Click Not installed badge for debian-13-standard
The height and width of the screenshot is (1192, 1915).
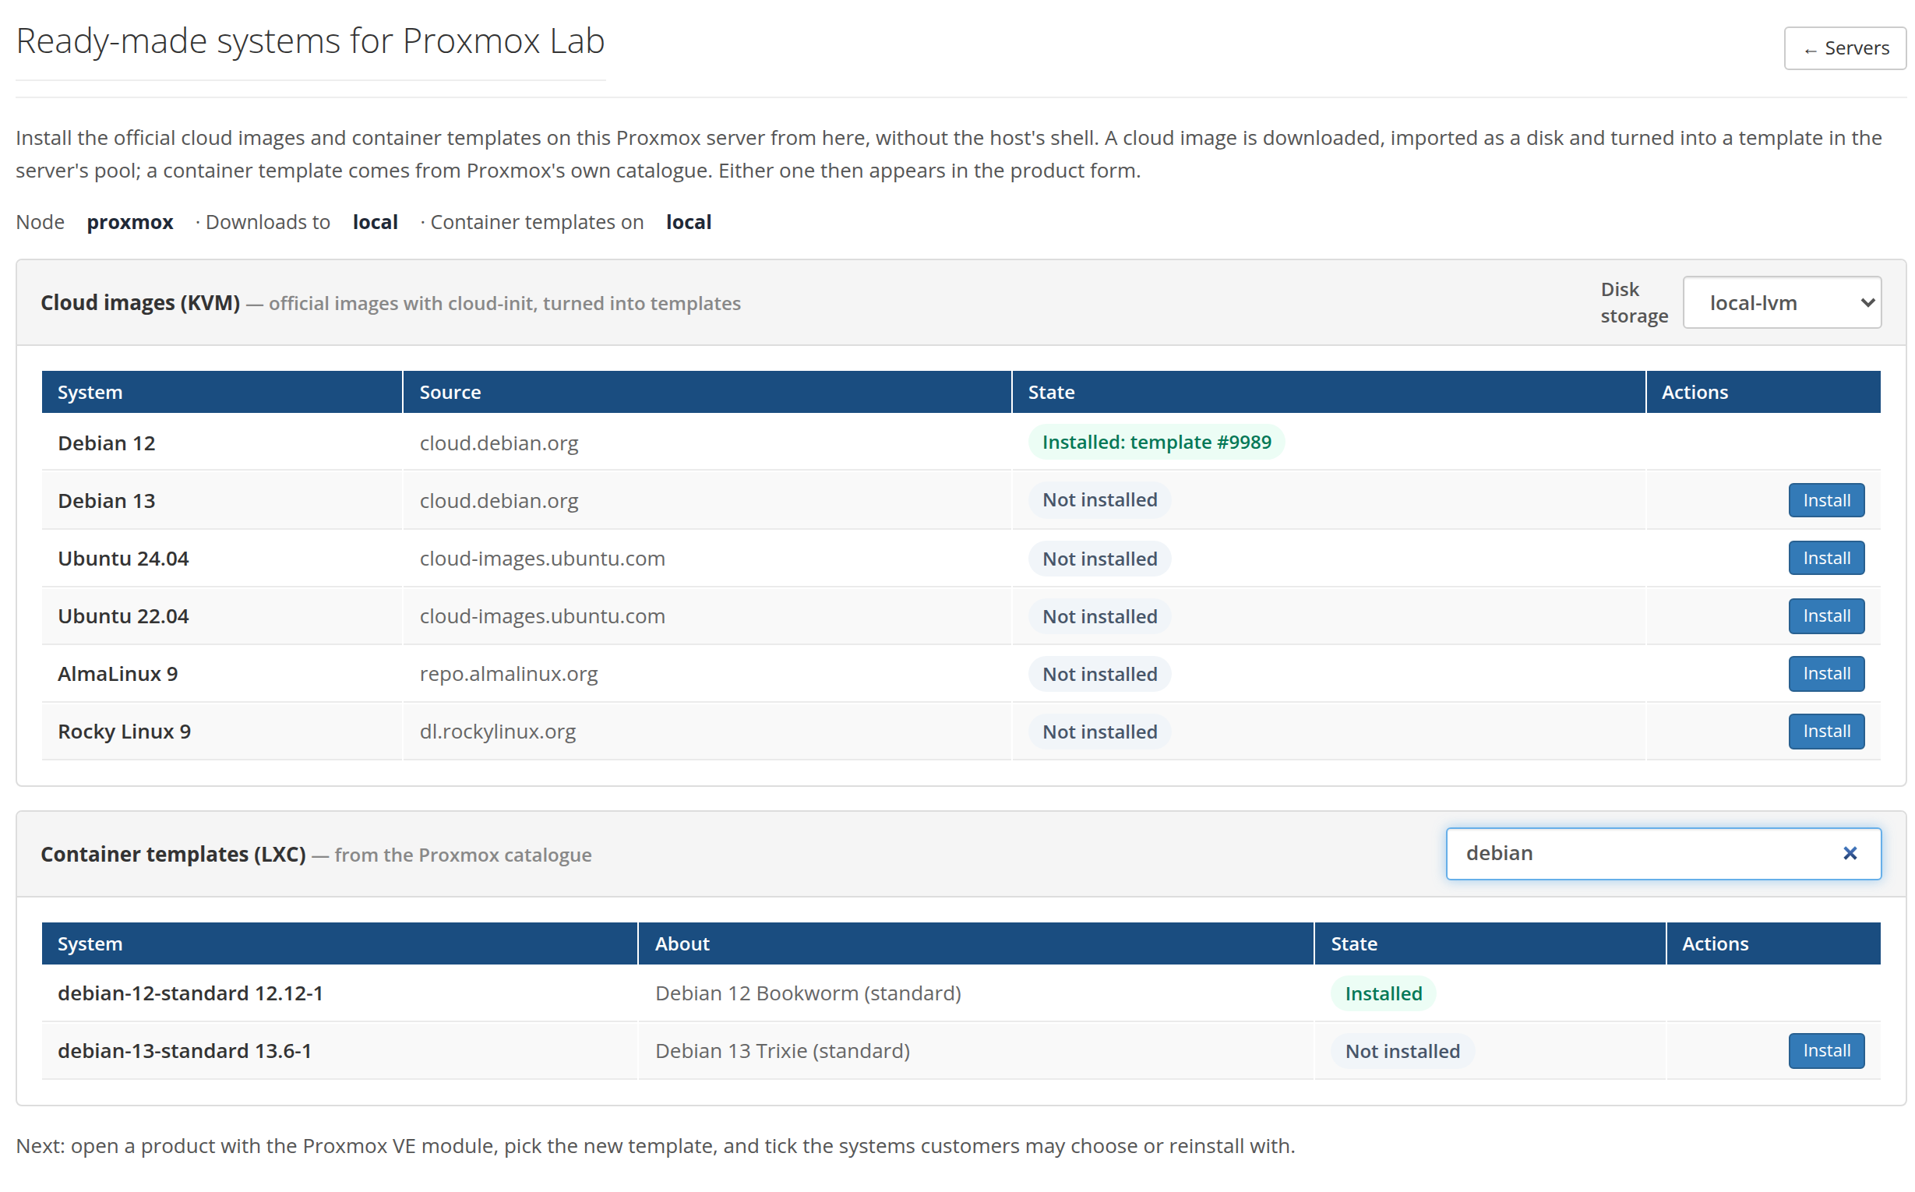pyautogui.click(x=1402, y=1051)
